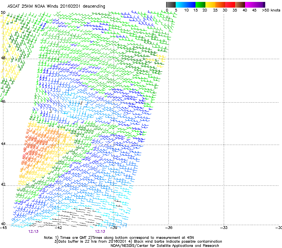Image resolution: width=282 pixels, height=248 pixels.
Task: Click the 'NOAA/NESDIS/Center for Satellite Applications' credit
Action: [152, 246]
